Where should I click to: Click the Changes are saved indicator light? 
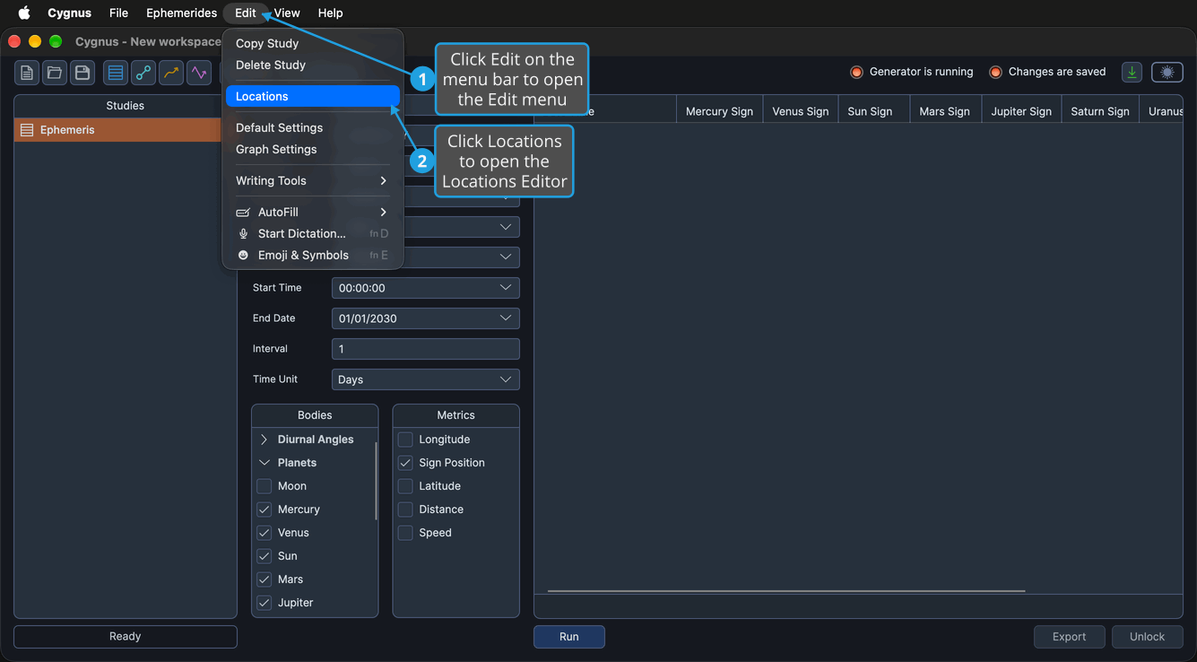pyautogui.click(x=995, y=72)
